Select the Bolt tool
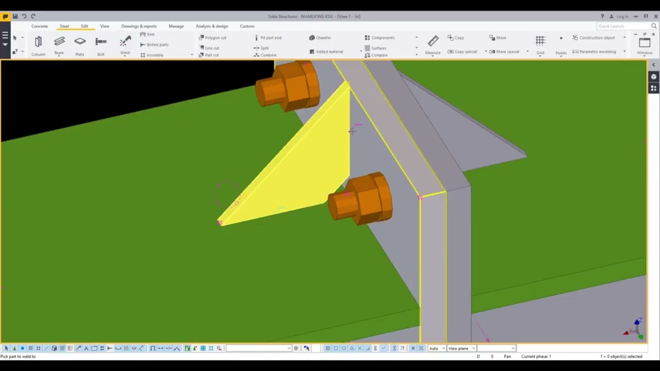 [x=101, y=45]
